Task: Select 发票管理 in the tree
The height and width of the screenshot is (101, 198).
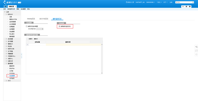Action: [x=12, y=27]
